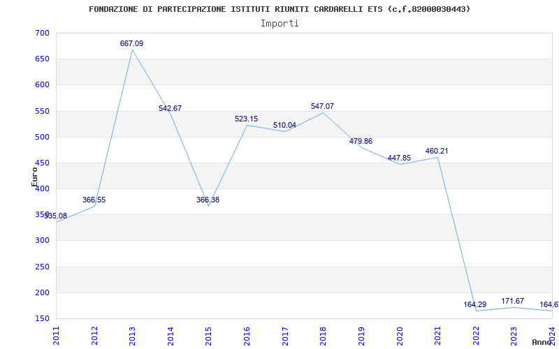The width and height of the screenshot is (559, 349).
Task: Click the 300 y-axis tick label
Action: tap(42, 241)
